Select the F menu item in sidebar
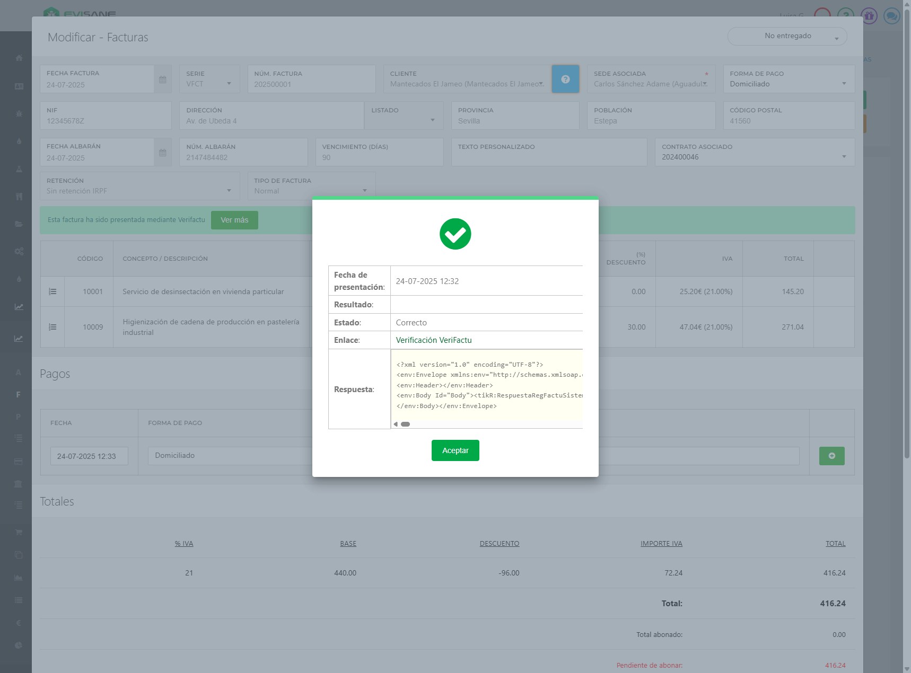 [19, 395]
